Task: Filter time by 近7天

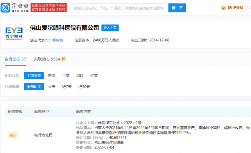Action: click(x=67, y=87)
